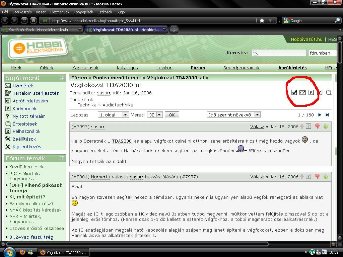Bookmark this page with the star icon
Viewport: 343px width, 257px height.
tap(262, 21)
